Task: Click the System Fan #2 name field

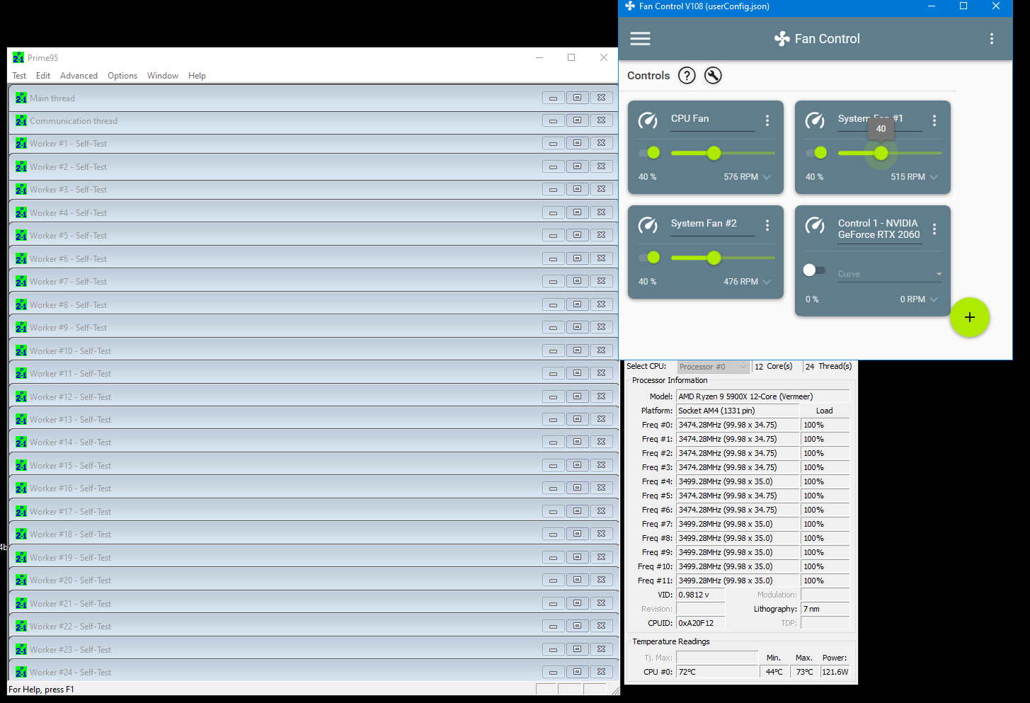Action: pos(713,224)
